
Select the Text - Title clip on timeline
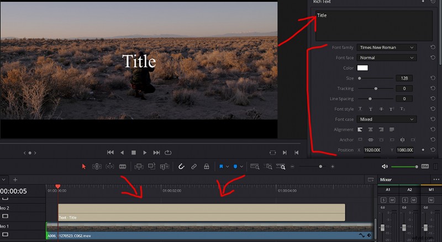(202, 212)
